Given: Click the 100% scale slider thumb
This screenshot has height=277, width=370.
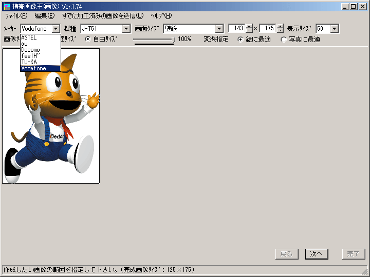Looking at the screenshot, I should 174,39.
